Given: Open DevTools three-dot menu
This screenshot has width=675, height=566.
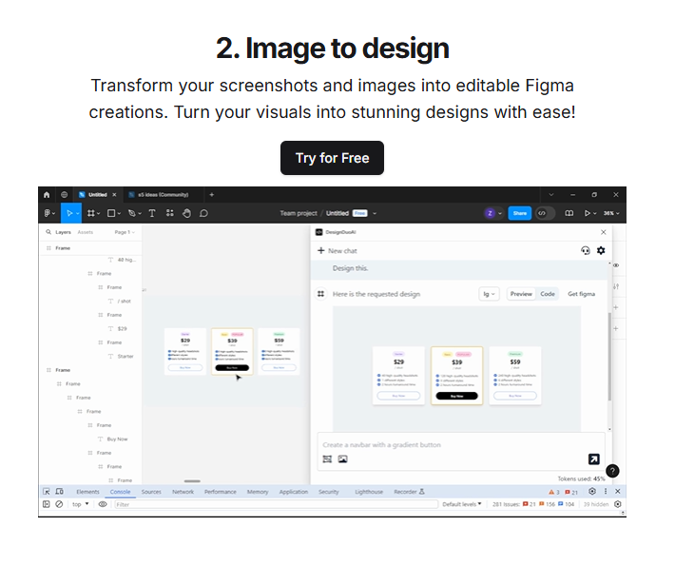Looking at the screenshot, I should coord(606,491).
